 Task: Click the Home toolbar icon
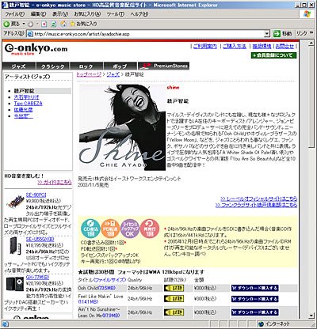click(x=63, y=24)
